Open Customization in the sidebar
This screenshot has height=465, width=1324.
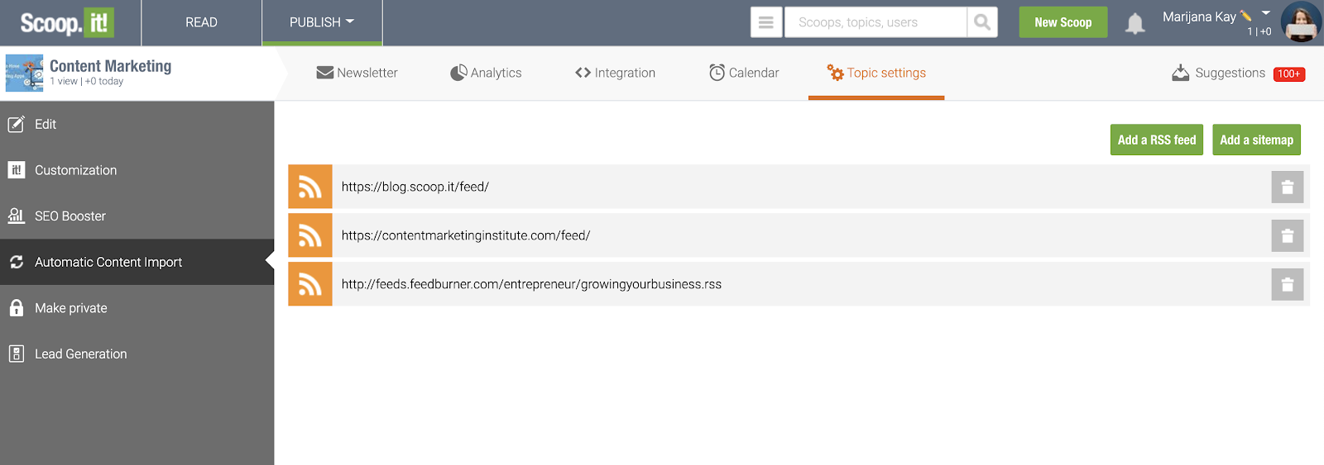(x=137, y=170)
